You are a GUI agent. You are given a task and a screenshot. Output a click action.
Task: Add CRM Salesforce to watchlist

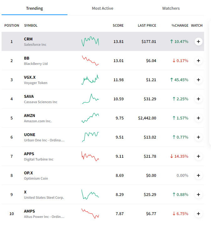(198, 42)
